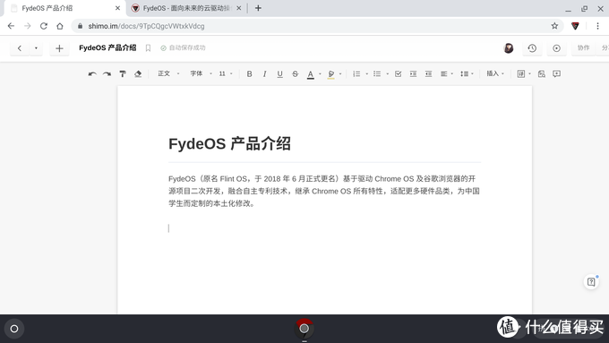Viewport: 609px width, 343px height.
Task: Expand the arrow next to the back button
Action: pos(36,48)
